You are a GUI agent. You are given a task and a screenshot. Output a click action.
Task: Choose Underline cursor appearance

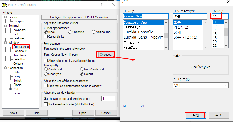(70, 32)
